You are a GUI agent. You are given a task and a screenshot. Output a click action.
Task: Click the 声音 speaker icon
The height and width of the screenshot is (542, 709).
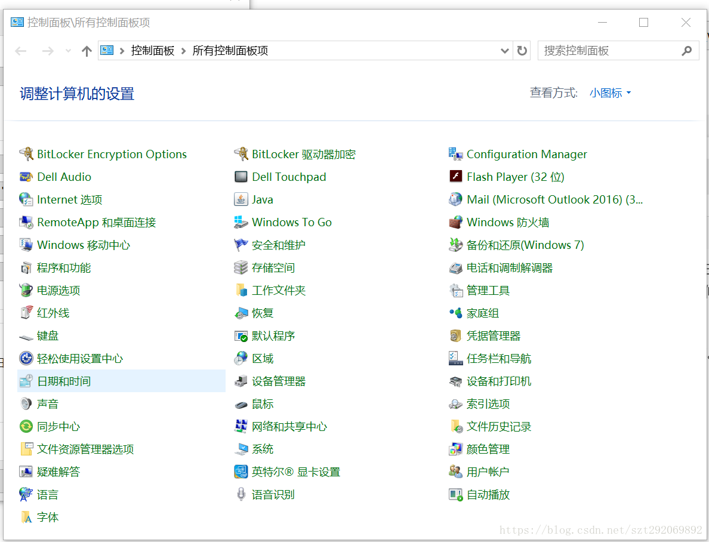26,404
